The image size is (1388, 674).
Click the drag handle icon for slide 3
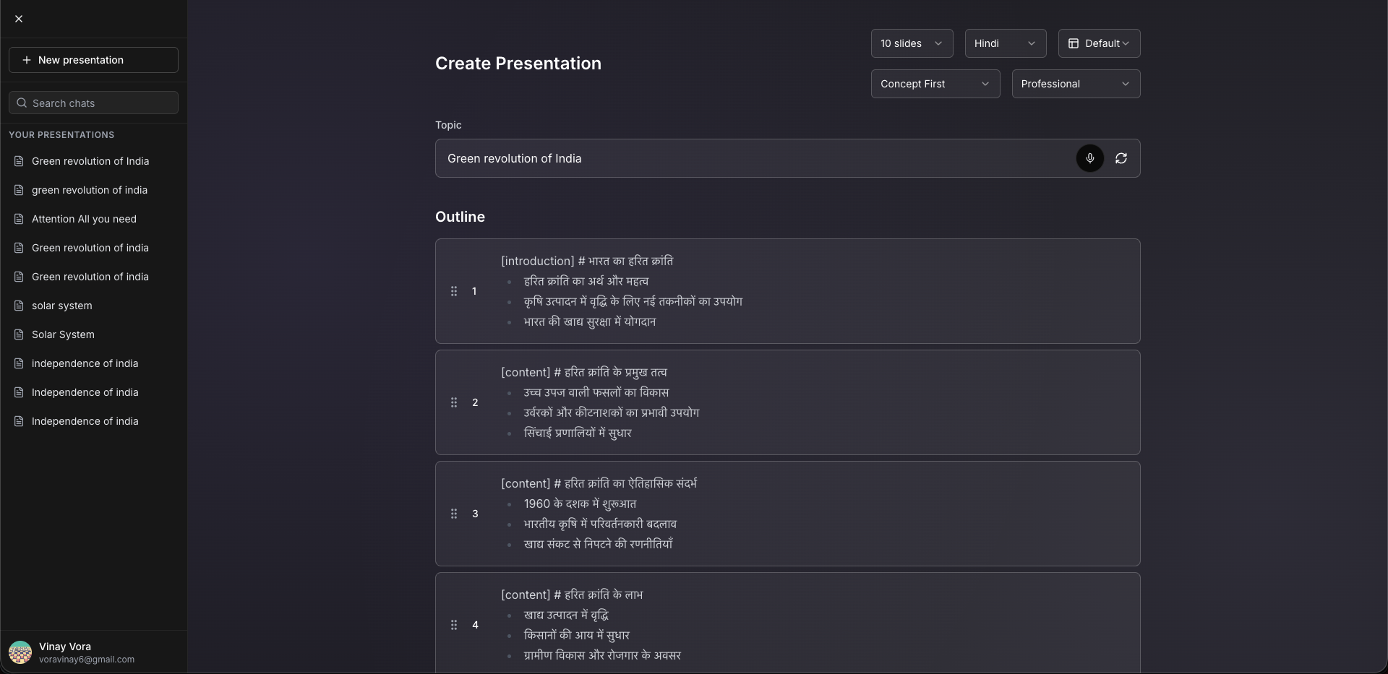coord(454,514)
